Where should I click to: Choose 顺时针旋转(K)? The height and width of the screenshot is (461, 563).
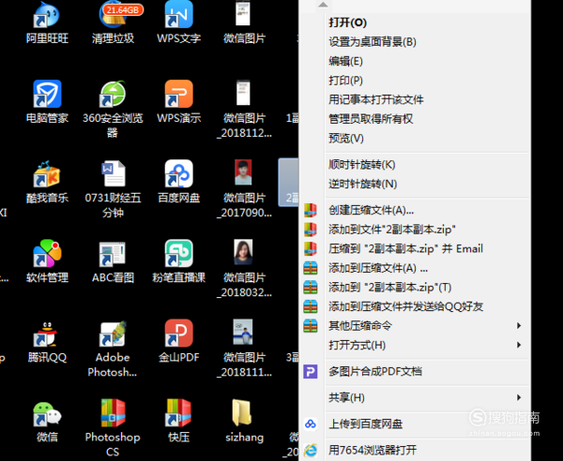415,165
